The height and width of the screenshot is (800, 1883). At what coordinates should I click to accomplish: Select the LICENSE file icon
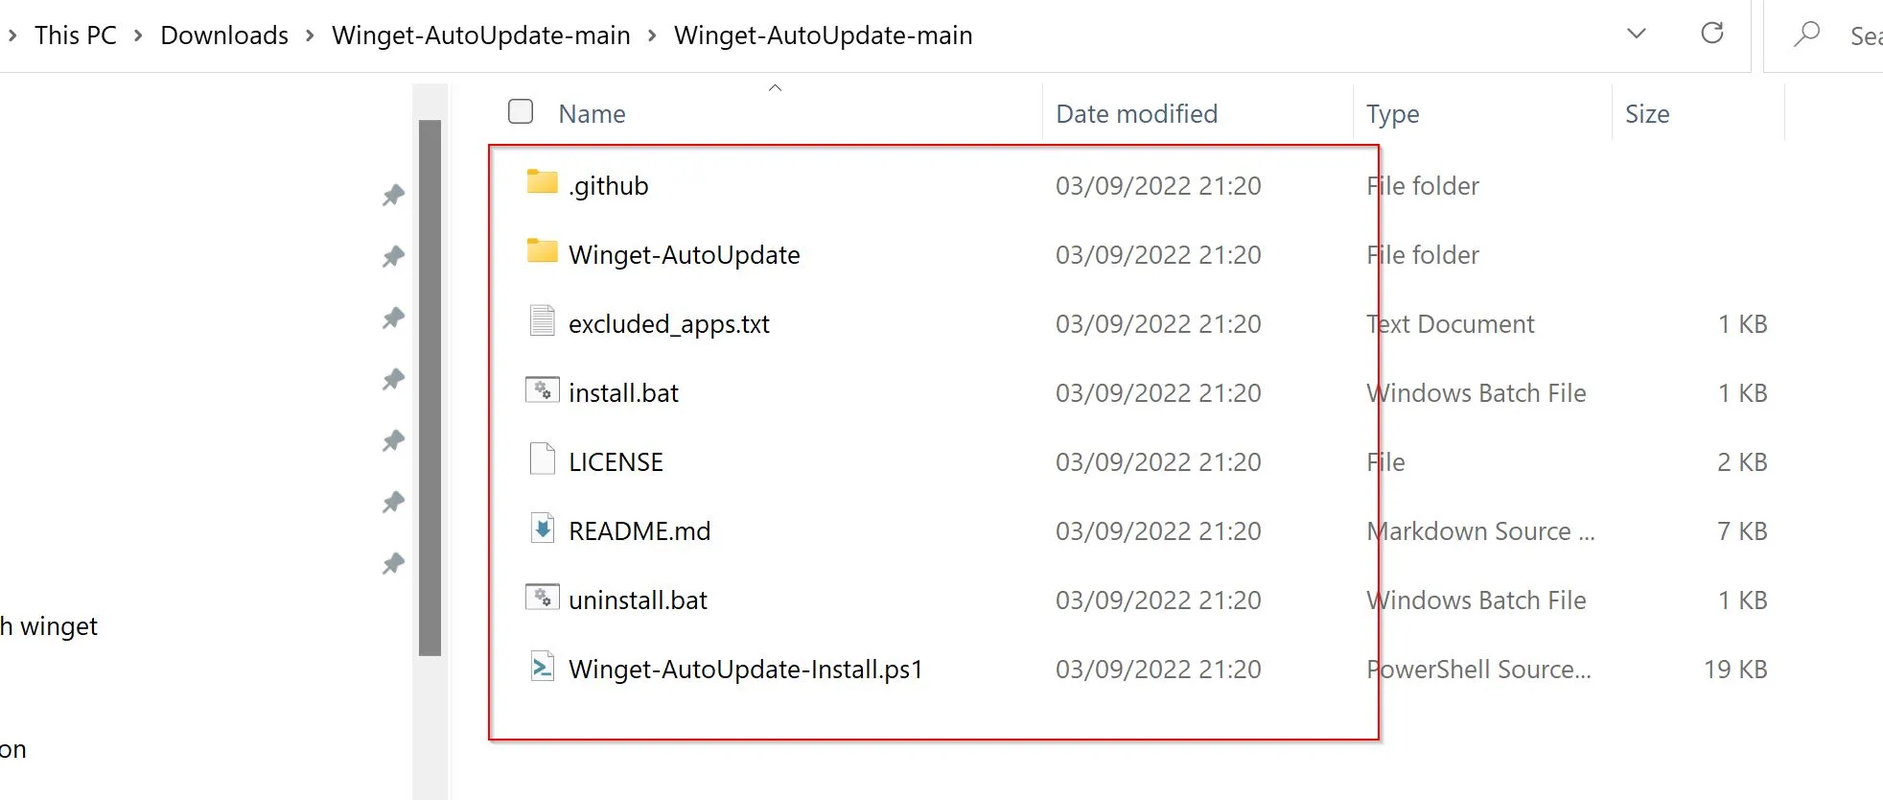(x=542, y=459)
